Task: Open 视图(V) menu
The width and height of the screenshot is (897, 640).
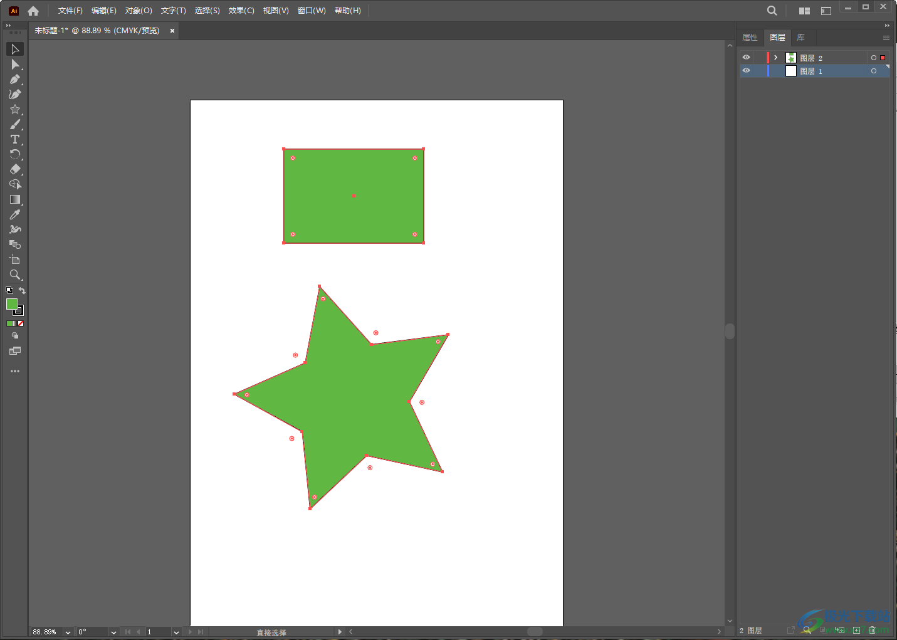Action: [x=276, y=11]
